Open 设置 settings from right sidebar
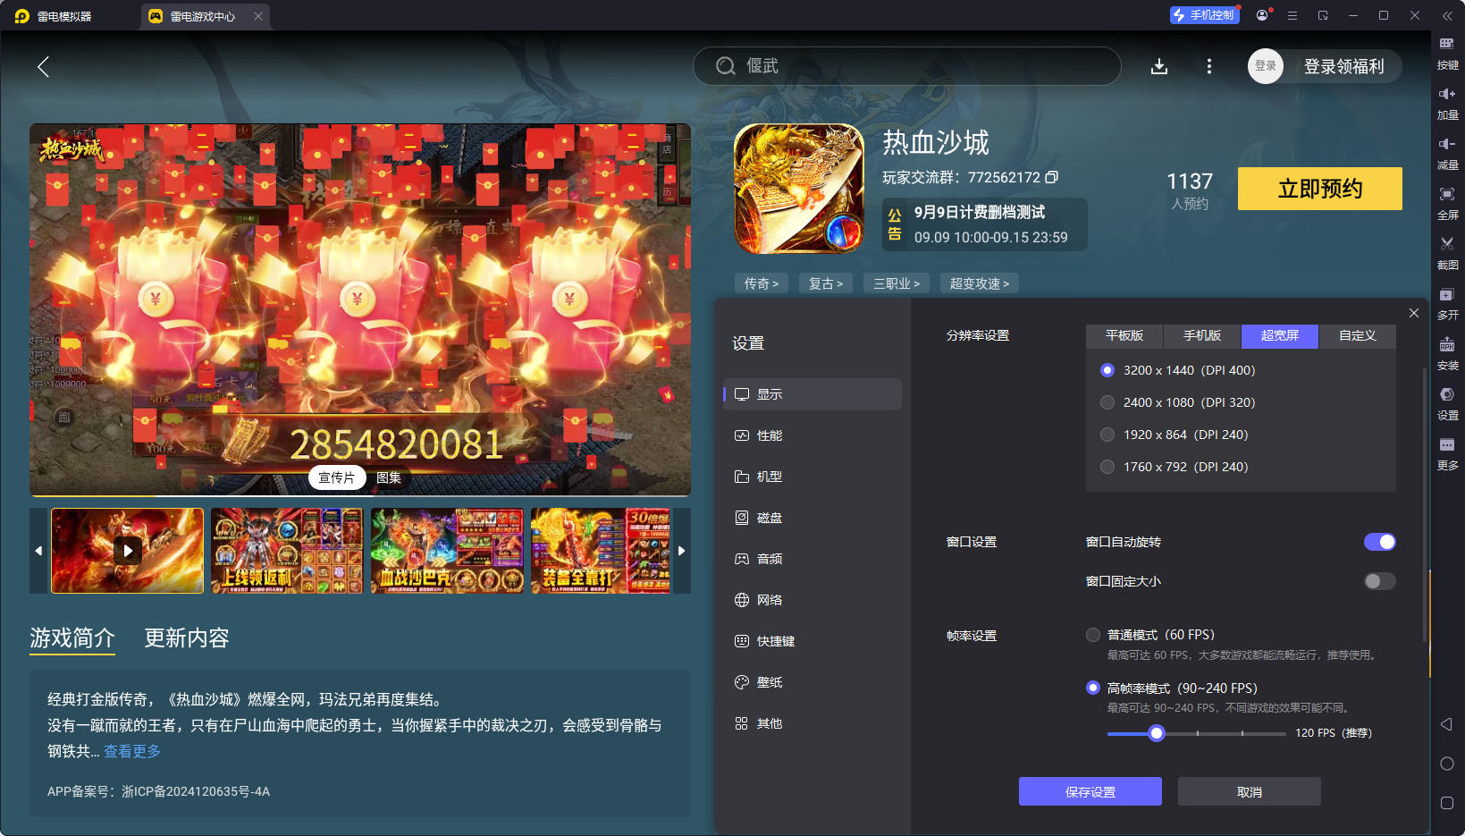1465x836 pixels. [1447, 404]
